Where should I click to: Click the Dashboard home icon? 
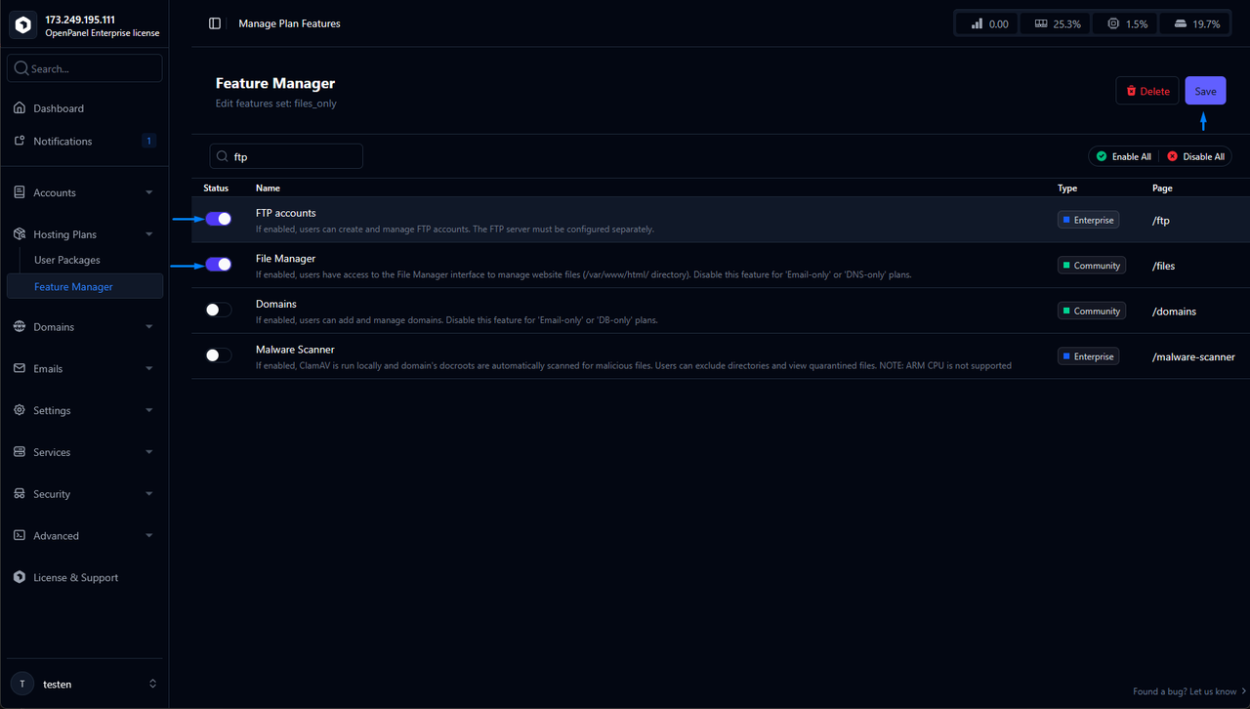pos(20,108)
